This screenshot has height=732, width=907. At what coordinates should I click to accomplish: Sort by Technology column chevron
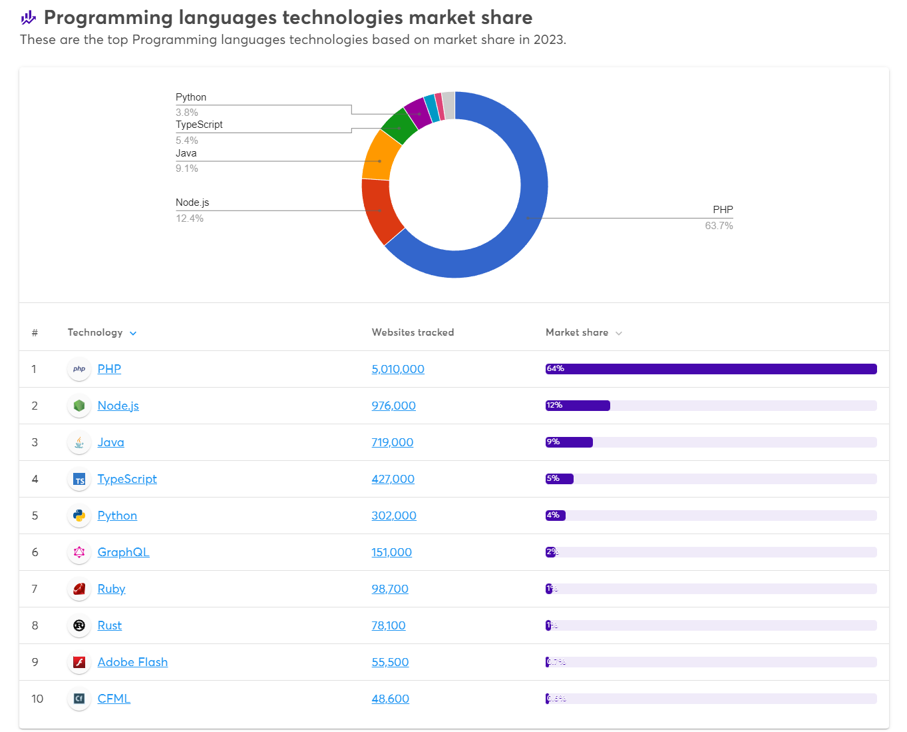pos(133,333)
